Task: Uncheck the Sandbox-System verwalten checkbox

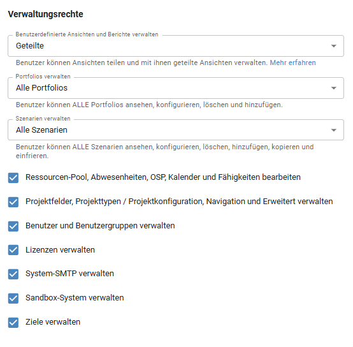Action: (13, 299)
